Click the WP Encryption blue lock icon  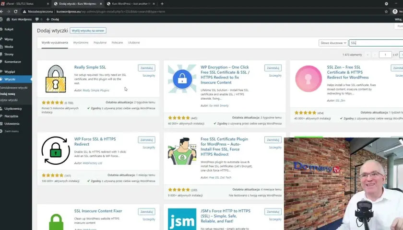pos(182,79)
